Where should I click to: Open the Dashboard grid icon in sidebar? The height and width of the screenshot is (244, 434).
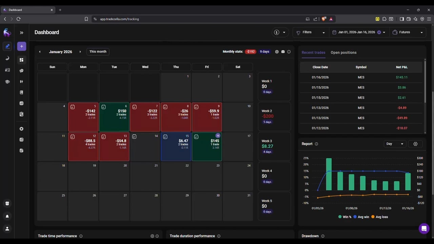[x=21, y=60]
